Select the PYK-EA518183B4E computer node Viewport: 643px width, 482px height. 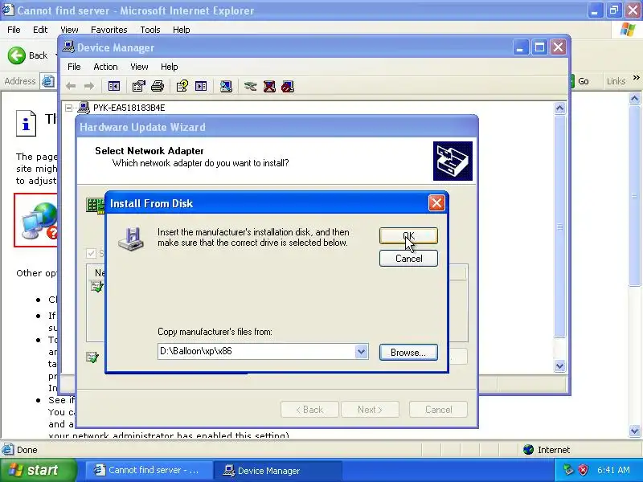pyautogui.click(x=129, y=108)
